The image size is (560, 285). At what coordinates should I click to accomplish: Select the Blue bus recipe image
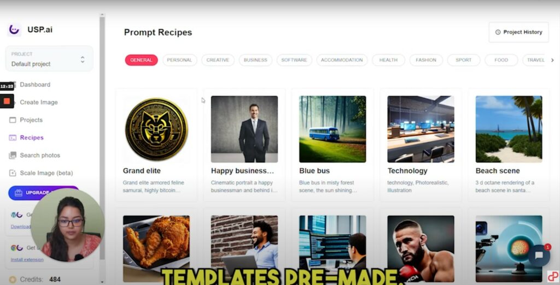click(x=332, y=129)
